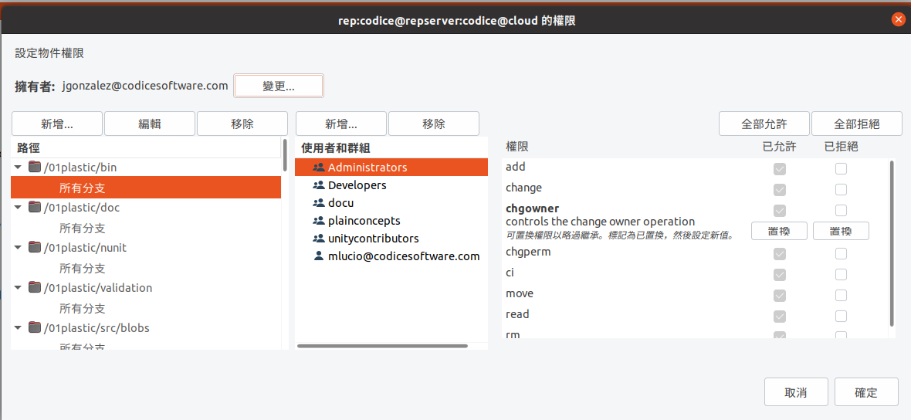Collapse the /01plastic/bin path node
This screenshot has height=420, width=911.
coord(19,168)
